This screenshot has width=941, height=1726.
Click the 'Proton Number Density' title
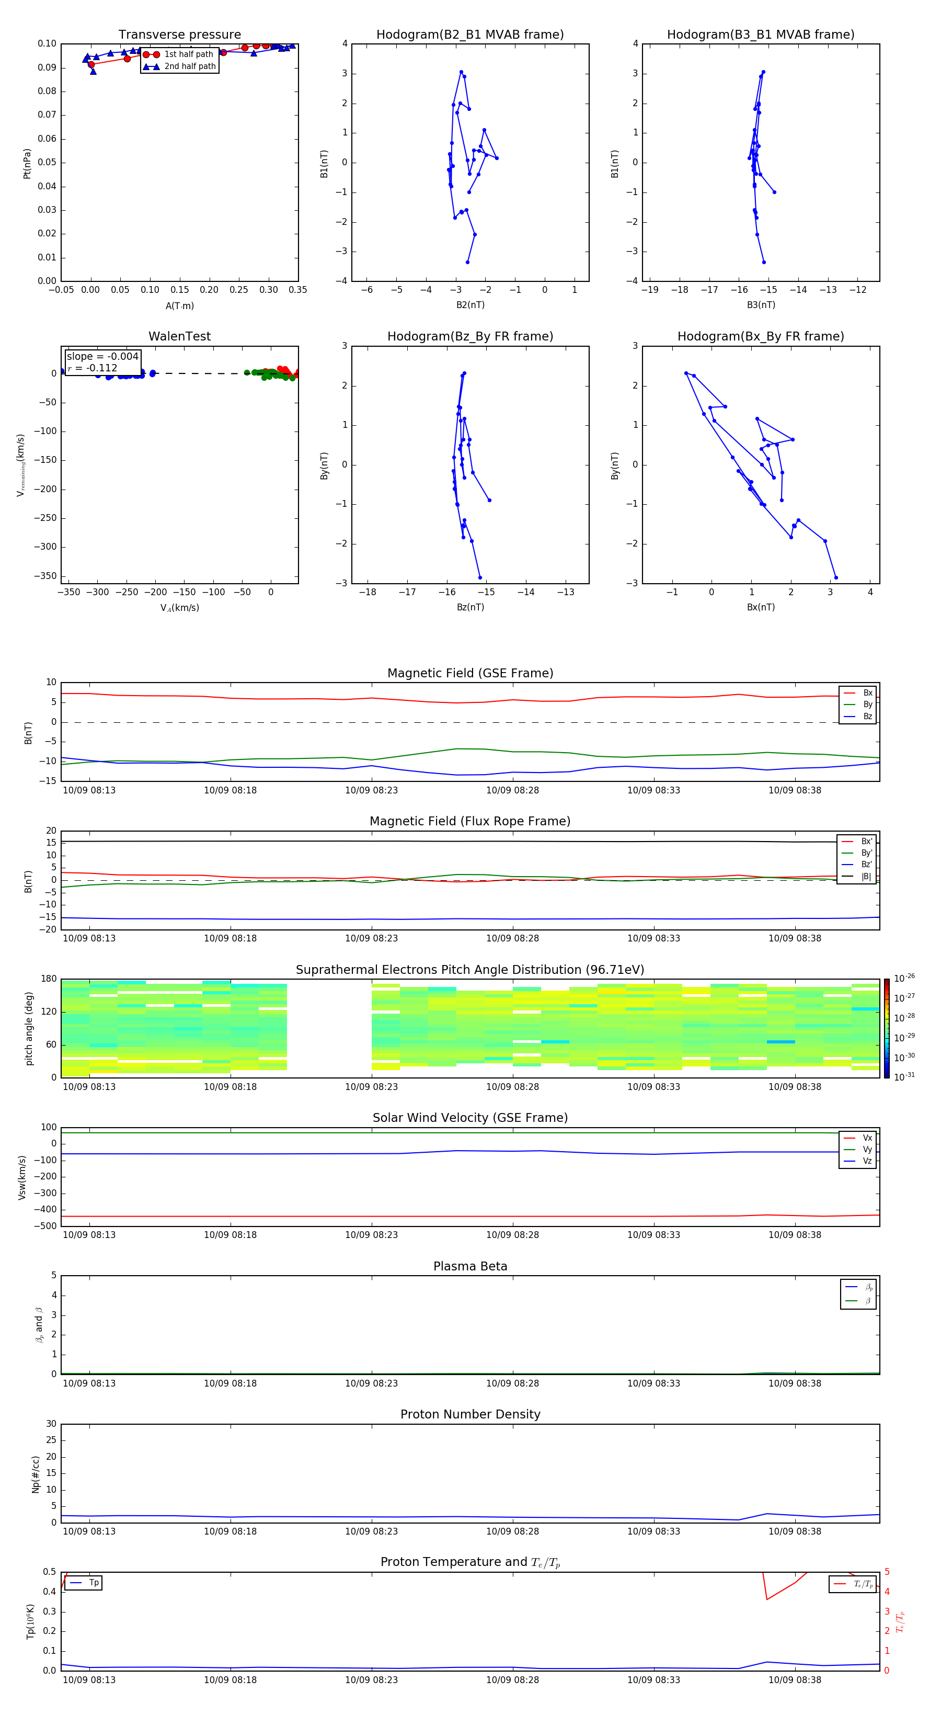[x=470, y=1414]
